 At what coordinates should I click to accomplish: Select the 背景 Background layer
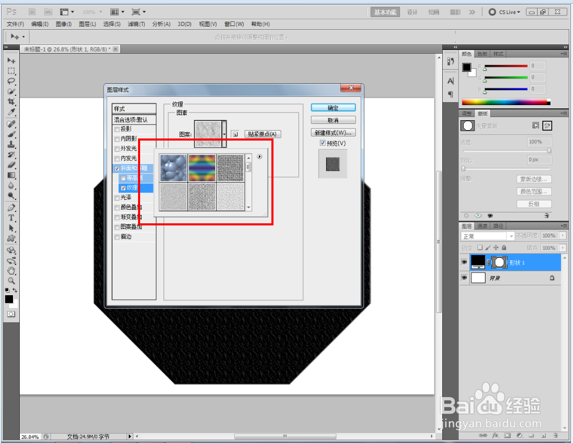click(510, 278)
